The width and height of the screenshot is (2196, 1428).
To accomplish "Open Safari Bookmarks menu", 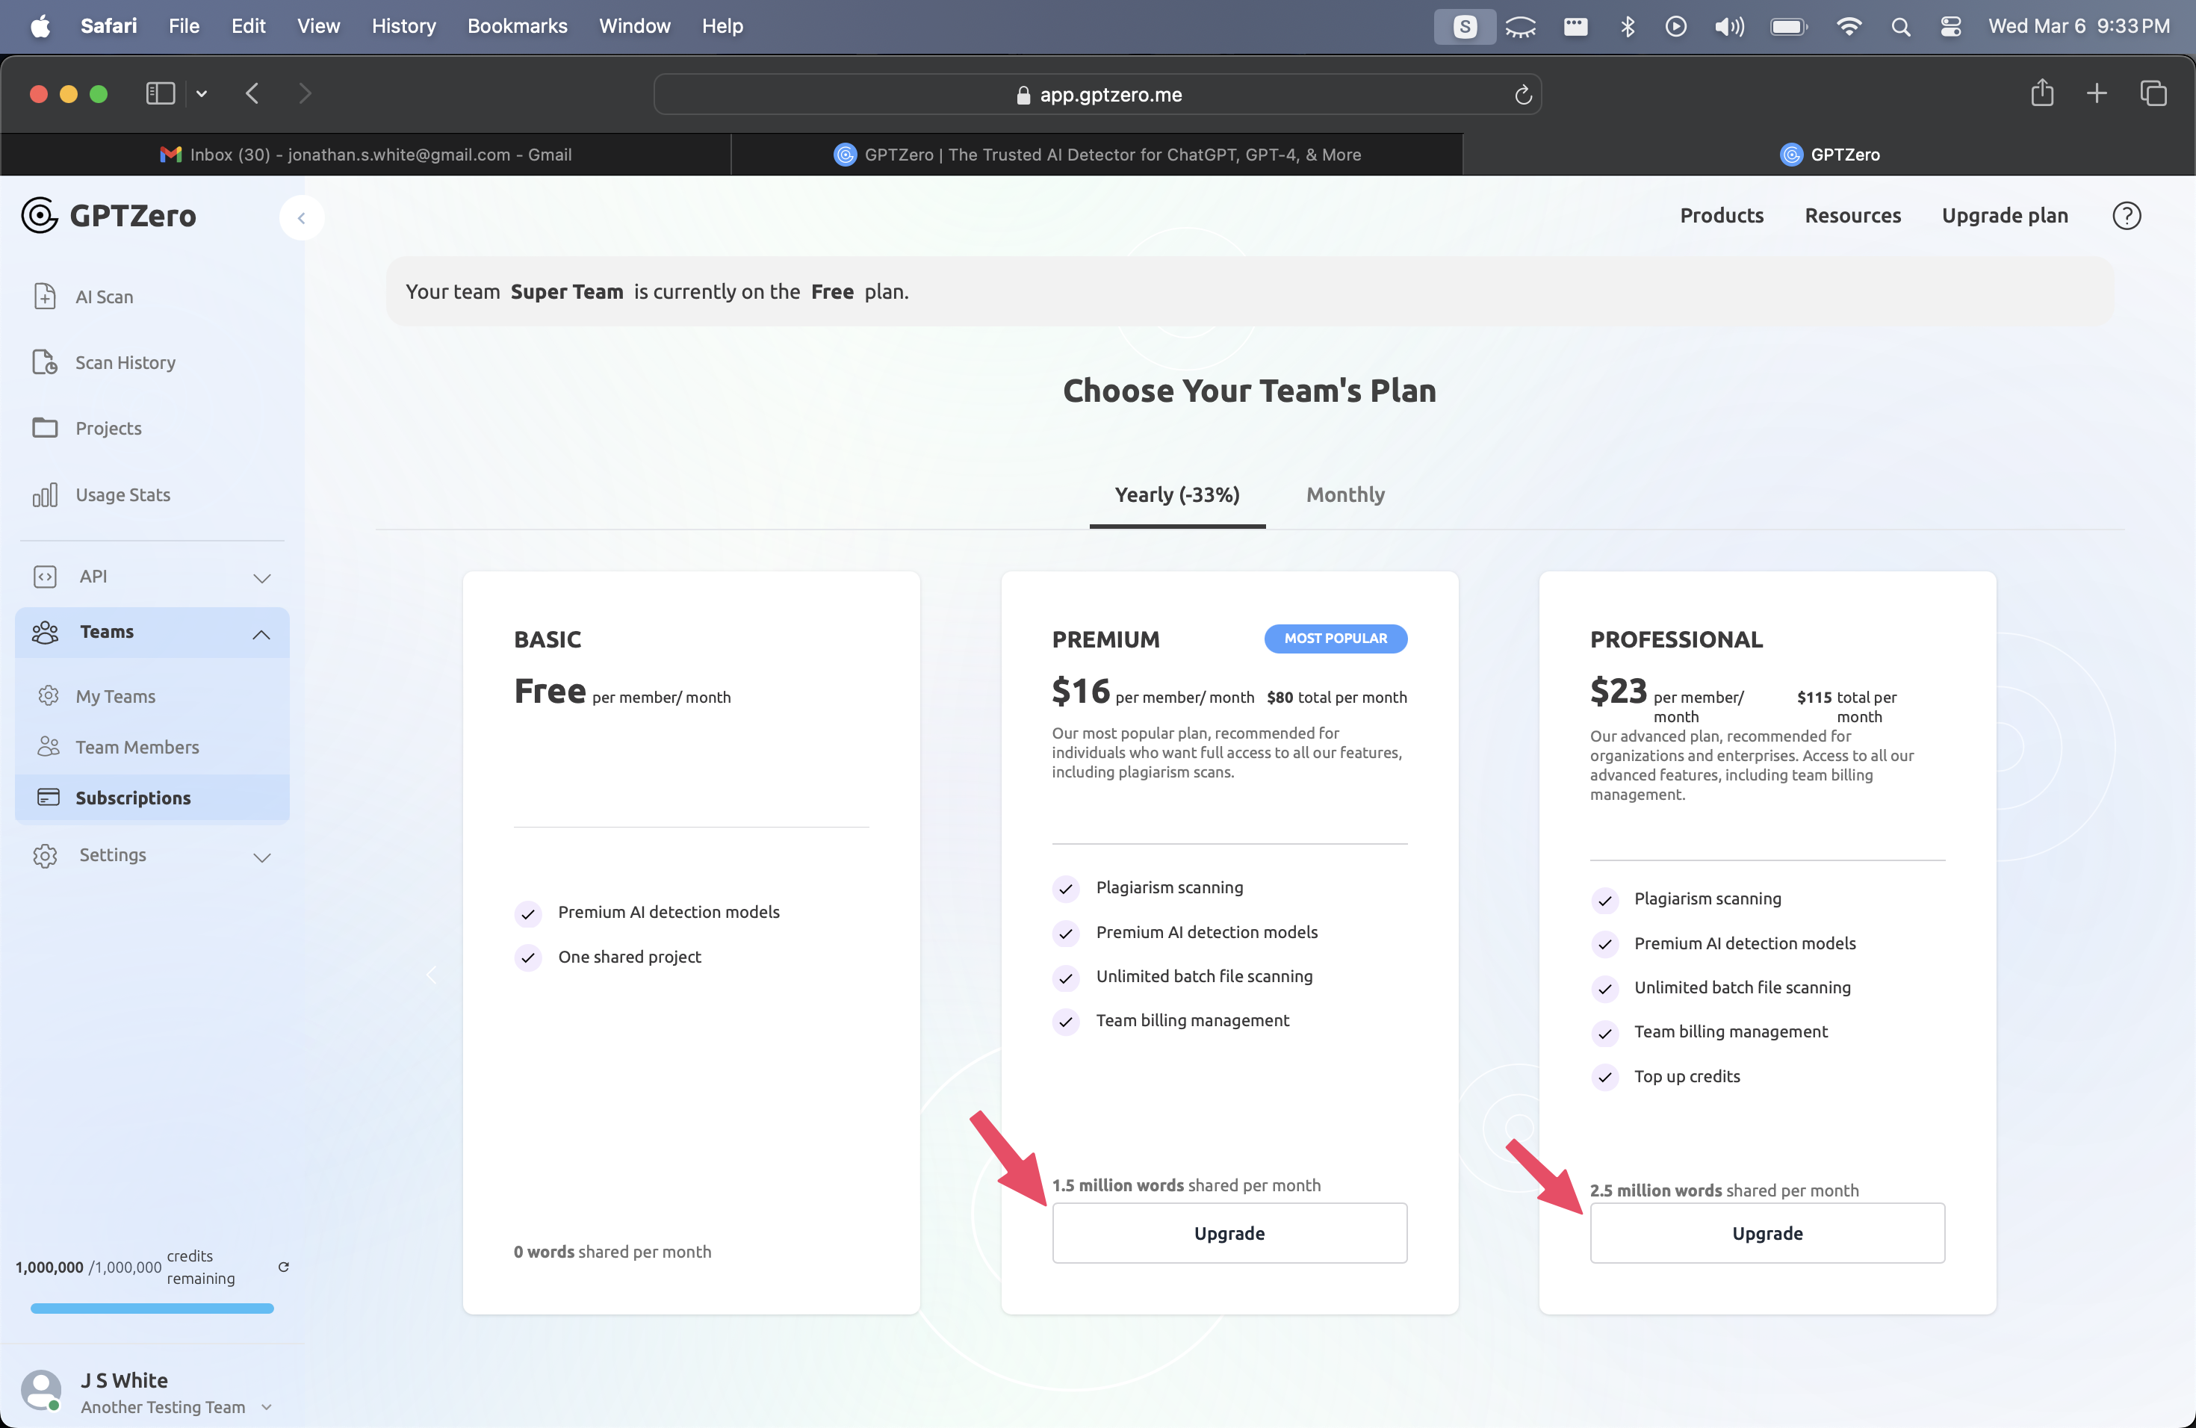I will click(x=517, y=27).
